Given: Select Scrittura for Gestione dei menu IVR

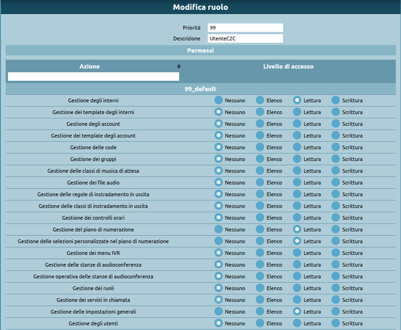Looking at the screenshot, I should coord(336,253).
